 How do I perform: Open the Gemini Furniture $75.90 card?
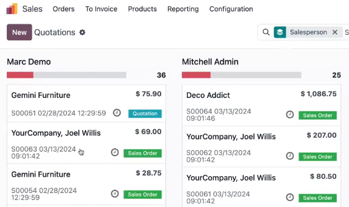(x=86, y=103)
